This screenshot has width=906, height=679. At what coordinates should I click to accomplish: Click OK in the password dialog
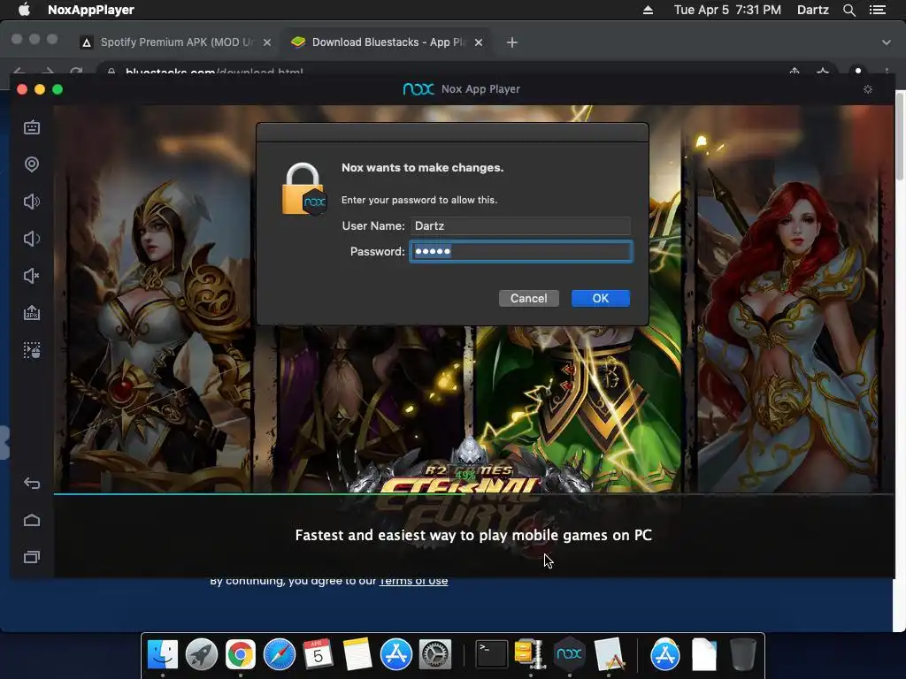[601, 299]
